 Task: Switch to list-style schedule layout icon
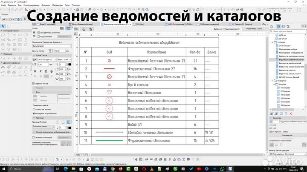pyautogui.click(x=62, y=28)
